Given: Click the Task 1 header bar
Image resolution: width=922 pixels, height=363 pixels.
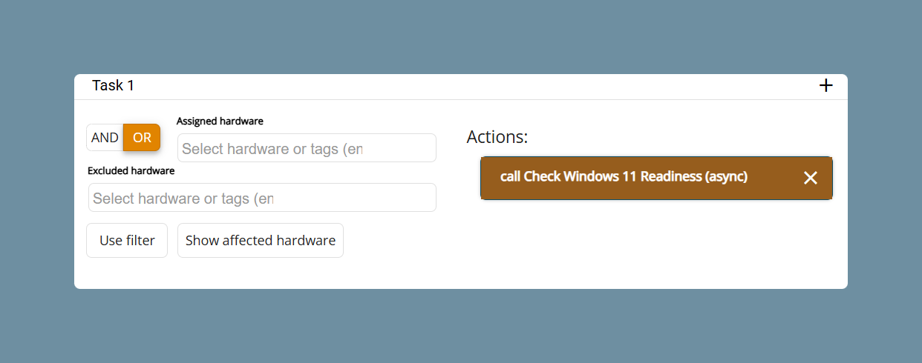Looking at the screenshot, I should coord(461,87).
